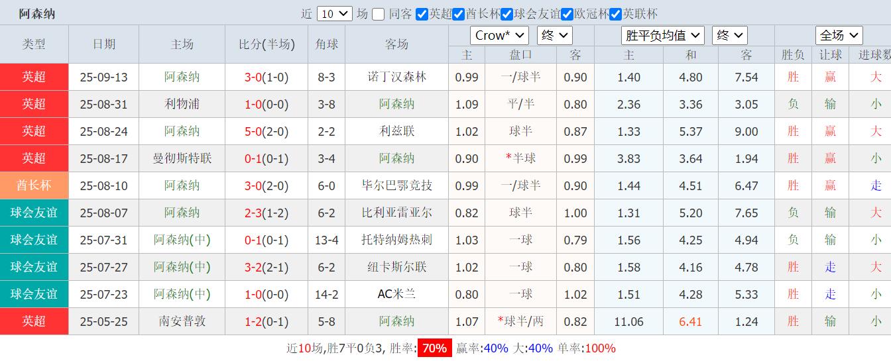
Task: Click the 角球 column header
Action: 326,44
